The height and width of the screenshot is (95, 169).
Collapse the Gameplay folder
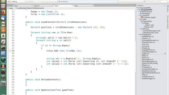[140, 21]
